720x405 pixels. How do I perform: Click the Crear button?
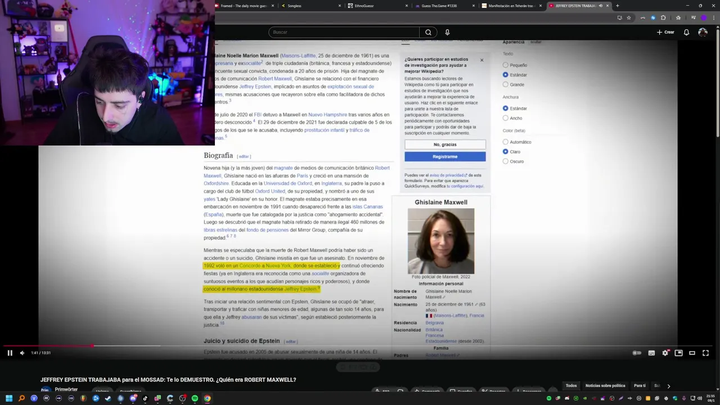tap(665, 32)
